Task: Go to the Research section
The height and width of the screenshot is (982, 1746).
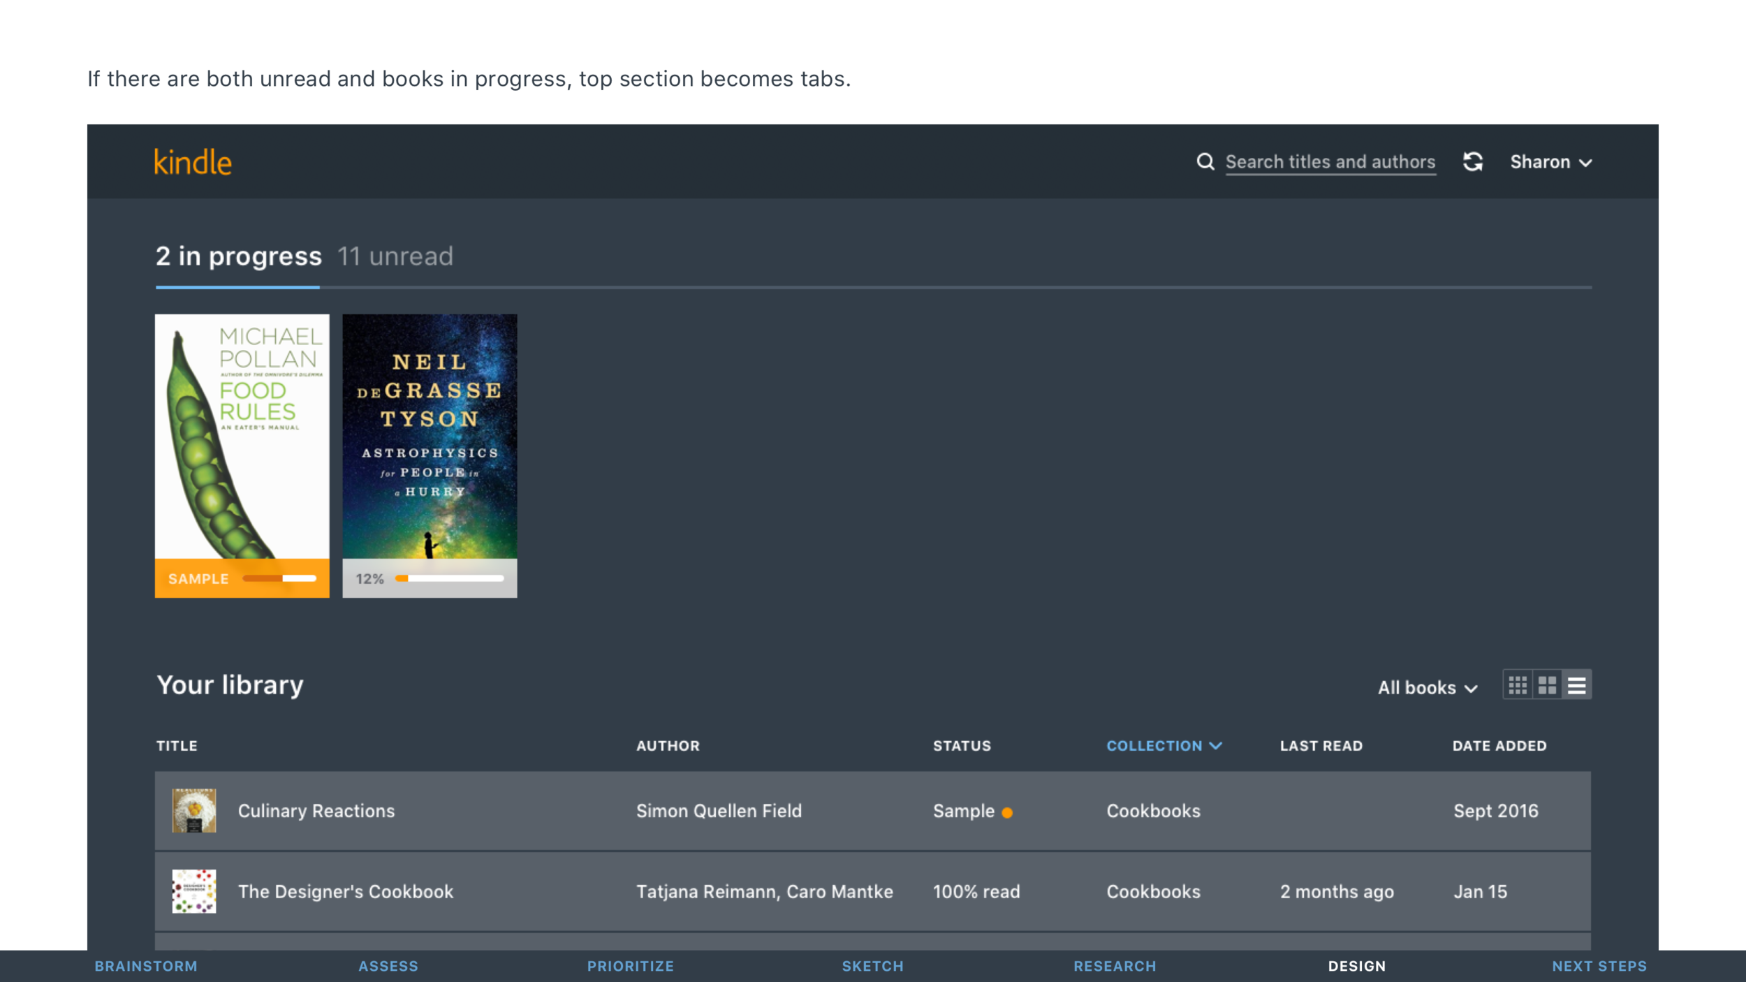Action: [1115, 966]
